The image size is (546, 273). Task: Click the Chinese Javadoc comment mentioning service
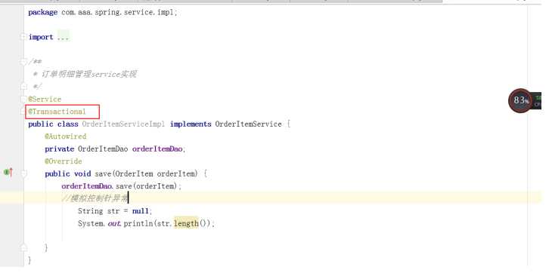pos(88,74)
